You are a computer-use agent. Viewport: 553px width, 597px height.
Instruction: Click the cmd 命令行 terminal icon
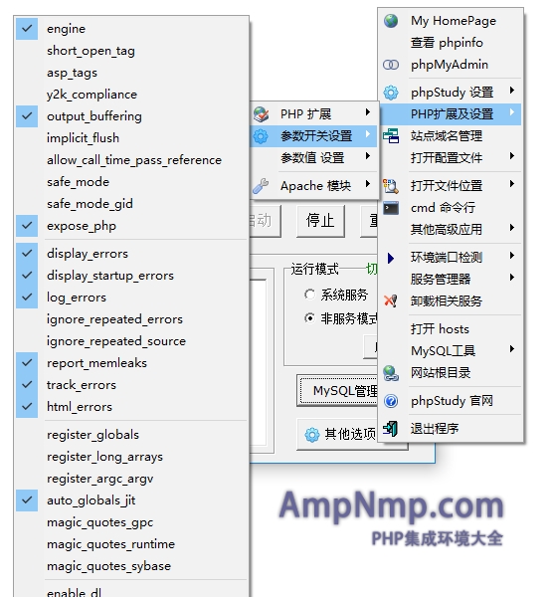point(391,208)
